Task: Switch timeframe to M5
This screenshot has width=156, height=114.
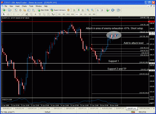Action: [x=64, y=14]
